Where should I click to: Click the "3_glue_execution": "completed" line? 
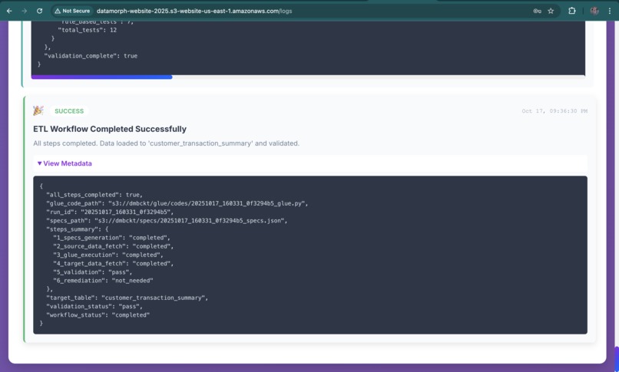pyautogui.click(x=108, y=255)
